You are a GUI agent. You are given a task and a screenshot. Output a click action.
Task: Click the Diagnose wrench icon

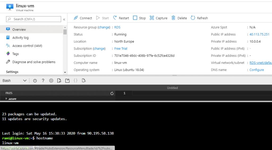click(8, 62)
